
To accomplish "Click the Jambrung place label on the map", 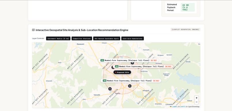I will tap(144, 71).
